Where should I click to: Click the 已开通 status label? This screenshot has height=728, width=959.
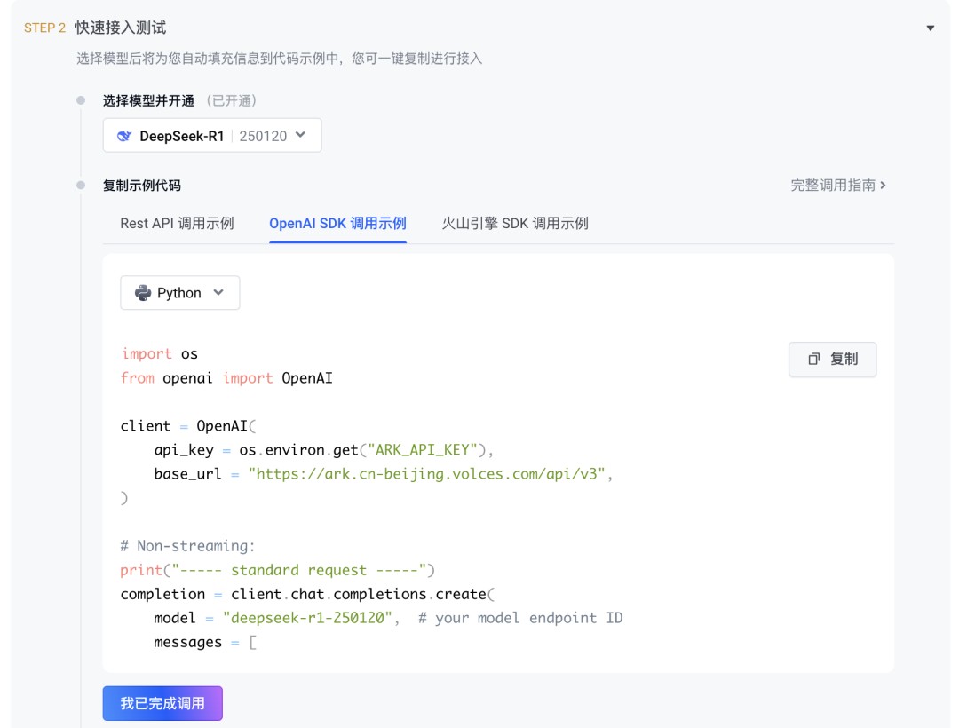(x=232, y=100)
